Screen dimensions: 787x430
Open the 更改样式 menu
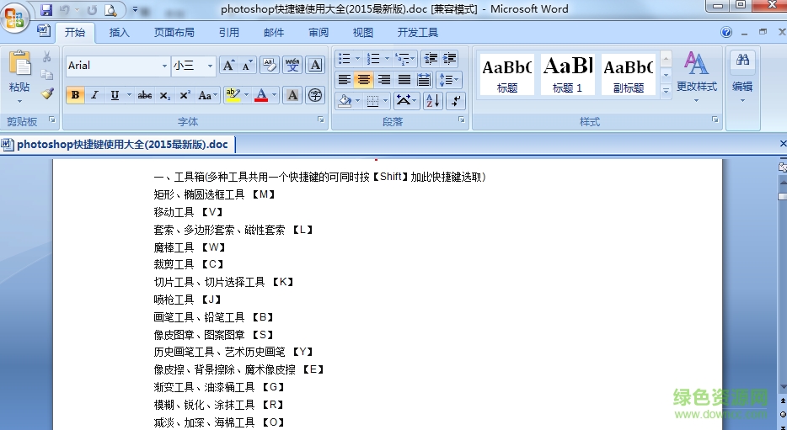point(697,77)
